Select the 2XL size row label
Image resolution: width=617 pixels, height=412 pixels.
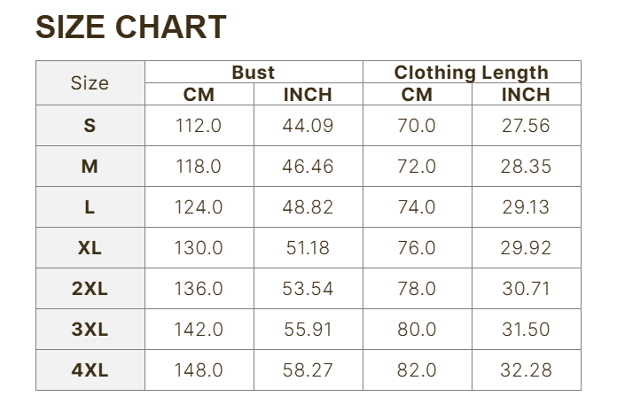coord(90,289)
